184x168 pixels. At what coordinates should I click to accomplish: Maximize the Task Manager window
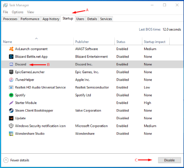[165, 5]
